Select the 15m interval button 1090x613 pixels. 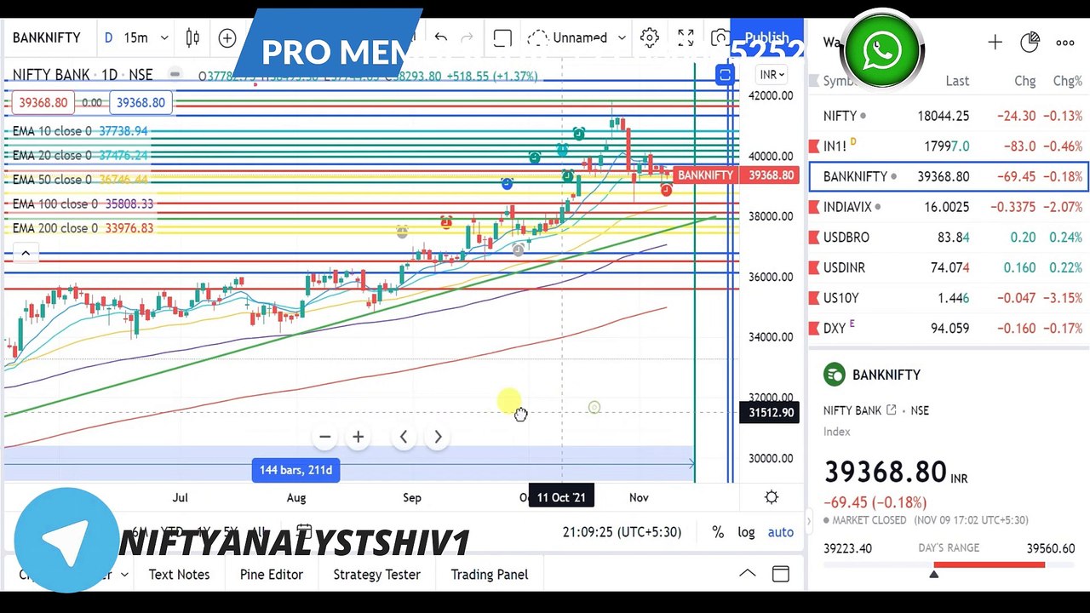[x=135, y=37]
